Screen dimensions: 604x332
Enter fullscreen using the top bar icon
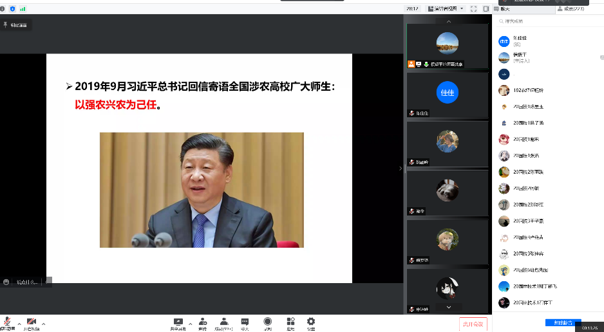click(474, 9)
